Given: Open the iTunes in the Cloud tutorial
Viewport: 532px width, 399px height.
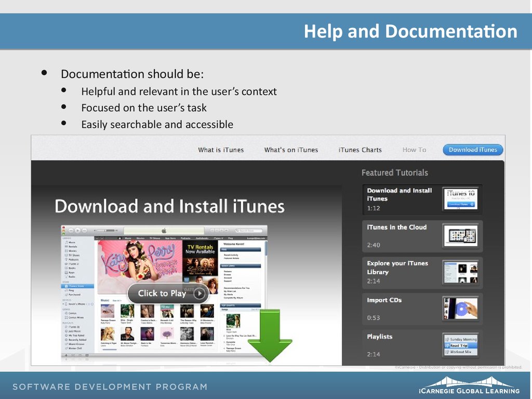Looking at the screenshot, I should [x=422, y=236].
